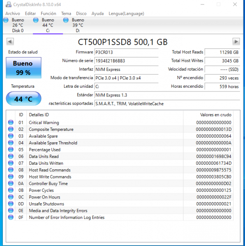
Task: Select the Power Cycles attribute name
Action: [42, 190]
